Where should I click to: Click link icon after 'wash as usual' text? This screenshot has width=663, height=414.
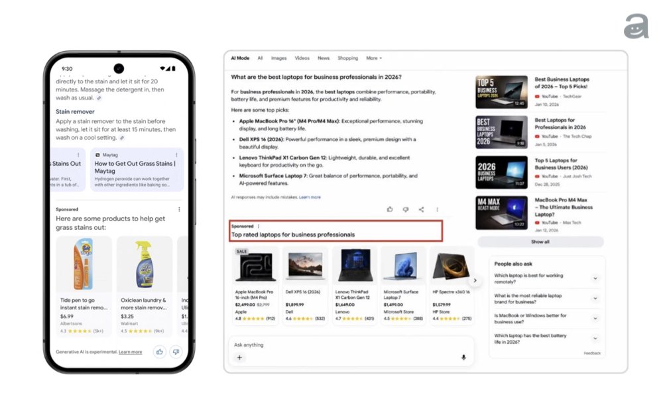click(99, 98)
